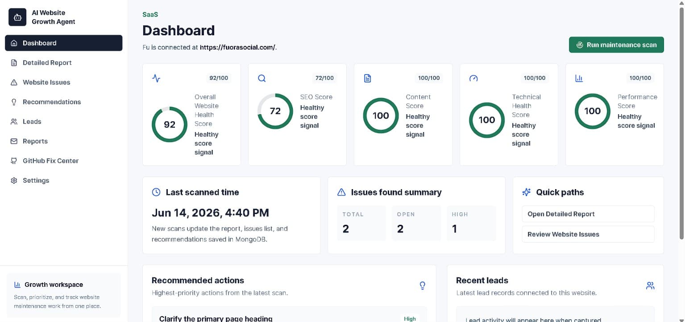The height and width of the screenshot is (322, 685).
Task: Click the Overall health ring showing 92
Action: point(170,124)
